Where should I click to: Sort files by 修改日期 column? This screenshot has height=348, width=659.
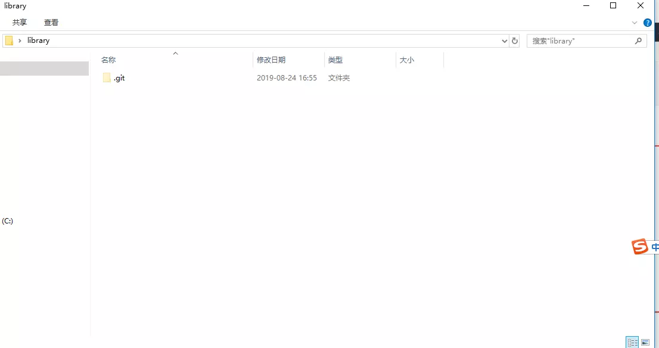click(272, 60)
